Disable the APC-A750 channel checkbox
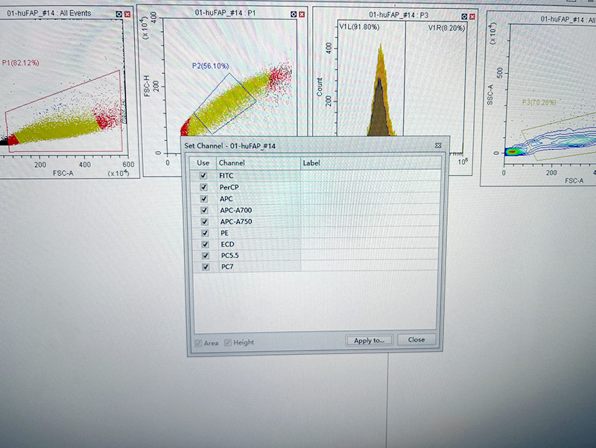Viewport: 596px width, 448px height. (x=203, y=221)
